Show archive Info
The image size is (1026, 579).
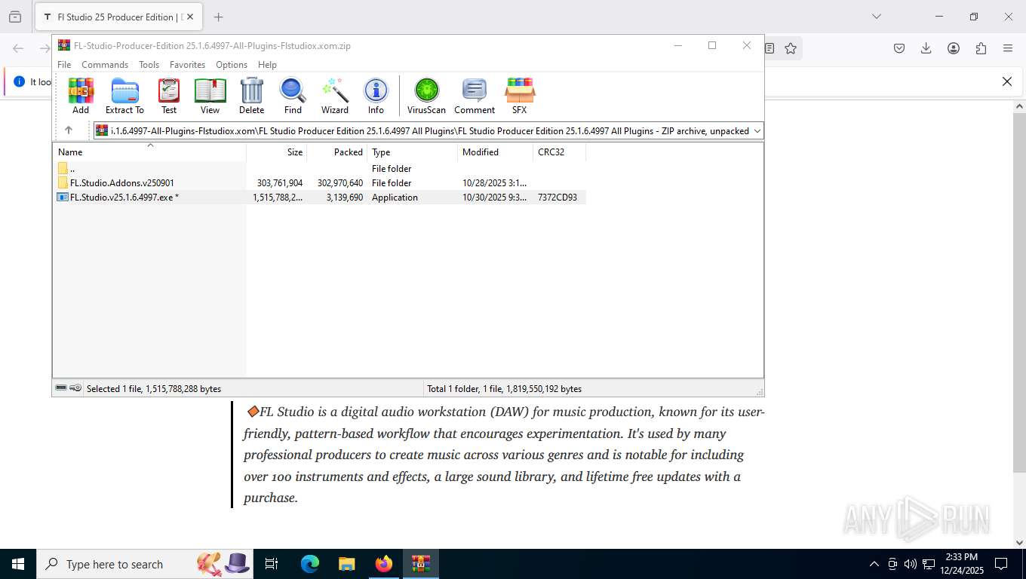tap(376, 96)
